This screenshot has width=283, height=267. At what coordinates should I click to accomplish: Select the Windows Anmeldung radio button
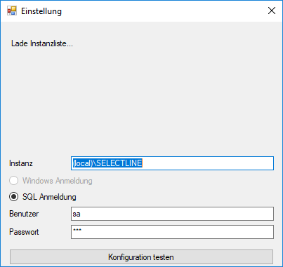pyautogui.click(x=13, y=181)
